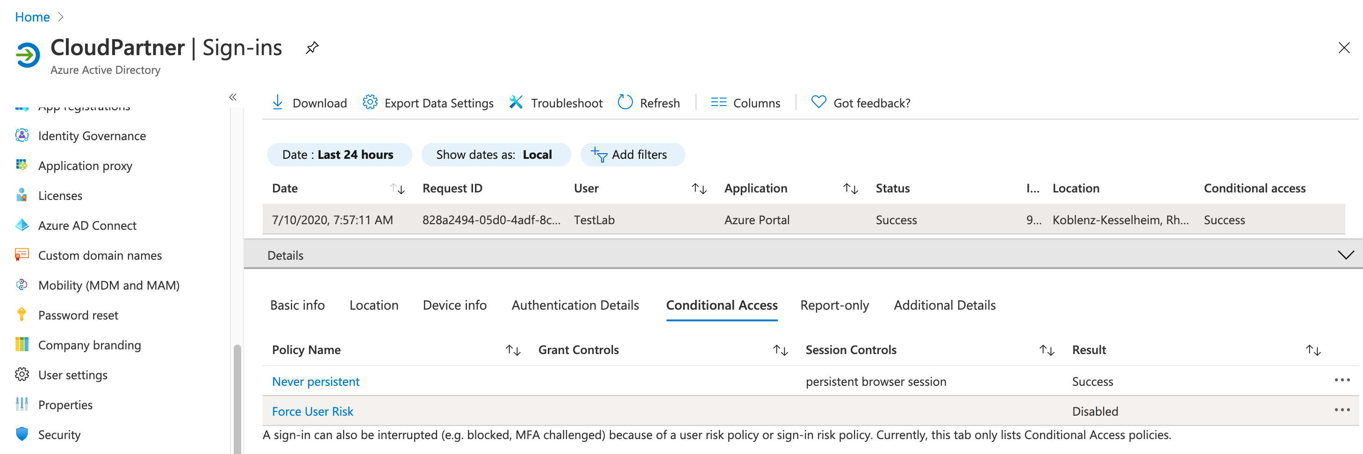The image size is (1363, 454).
Task: Click the Custom domain names icon
Action: click(x=22, y=255)
